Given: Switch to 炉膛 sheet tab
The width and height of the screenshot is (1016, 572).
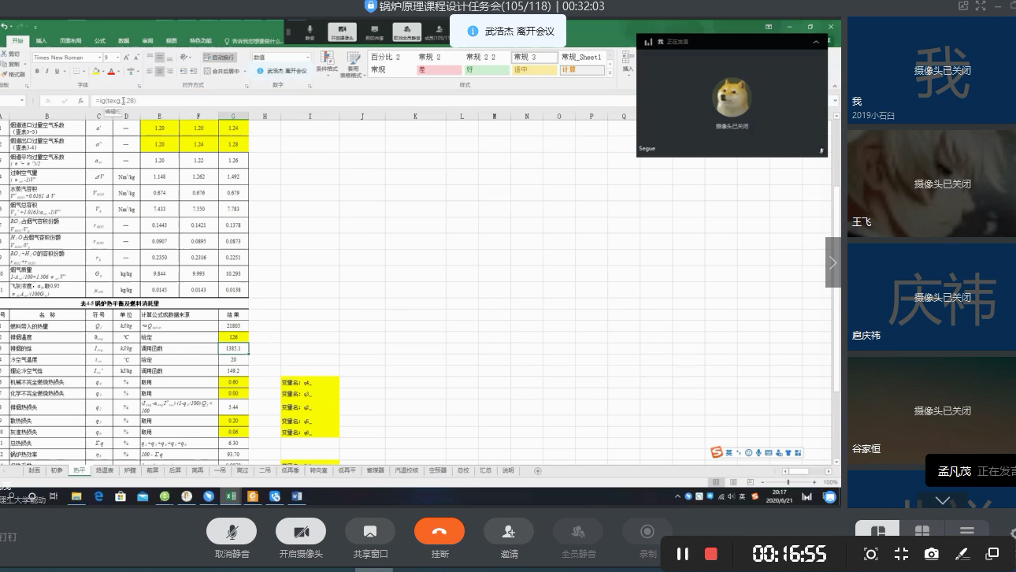Looking at the screenshot, I should [130, 470].
